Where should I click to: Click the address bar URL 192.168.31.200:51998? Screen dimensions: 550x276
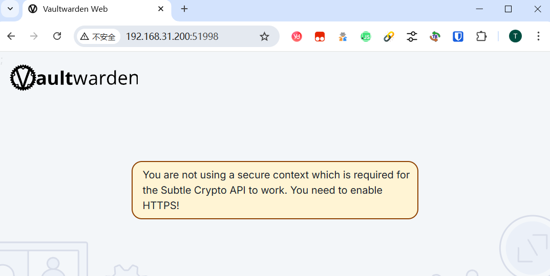pos(172,36)
